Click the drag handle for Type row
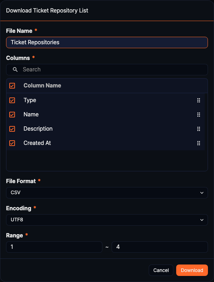The height and width of the screenshot is (282, 214). coord(199,100)
